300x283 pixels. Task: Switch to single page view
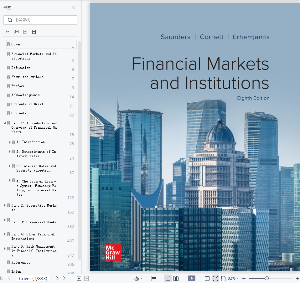point(168,278)
